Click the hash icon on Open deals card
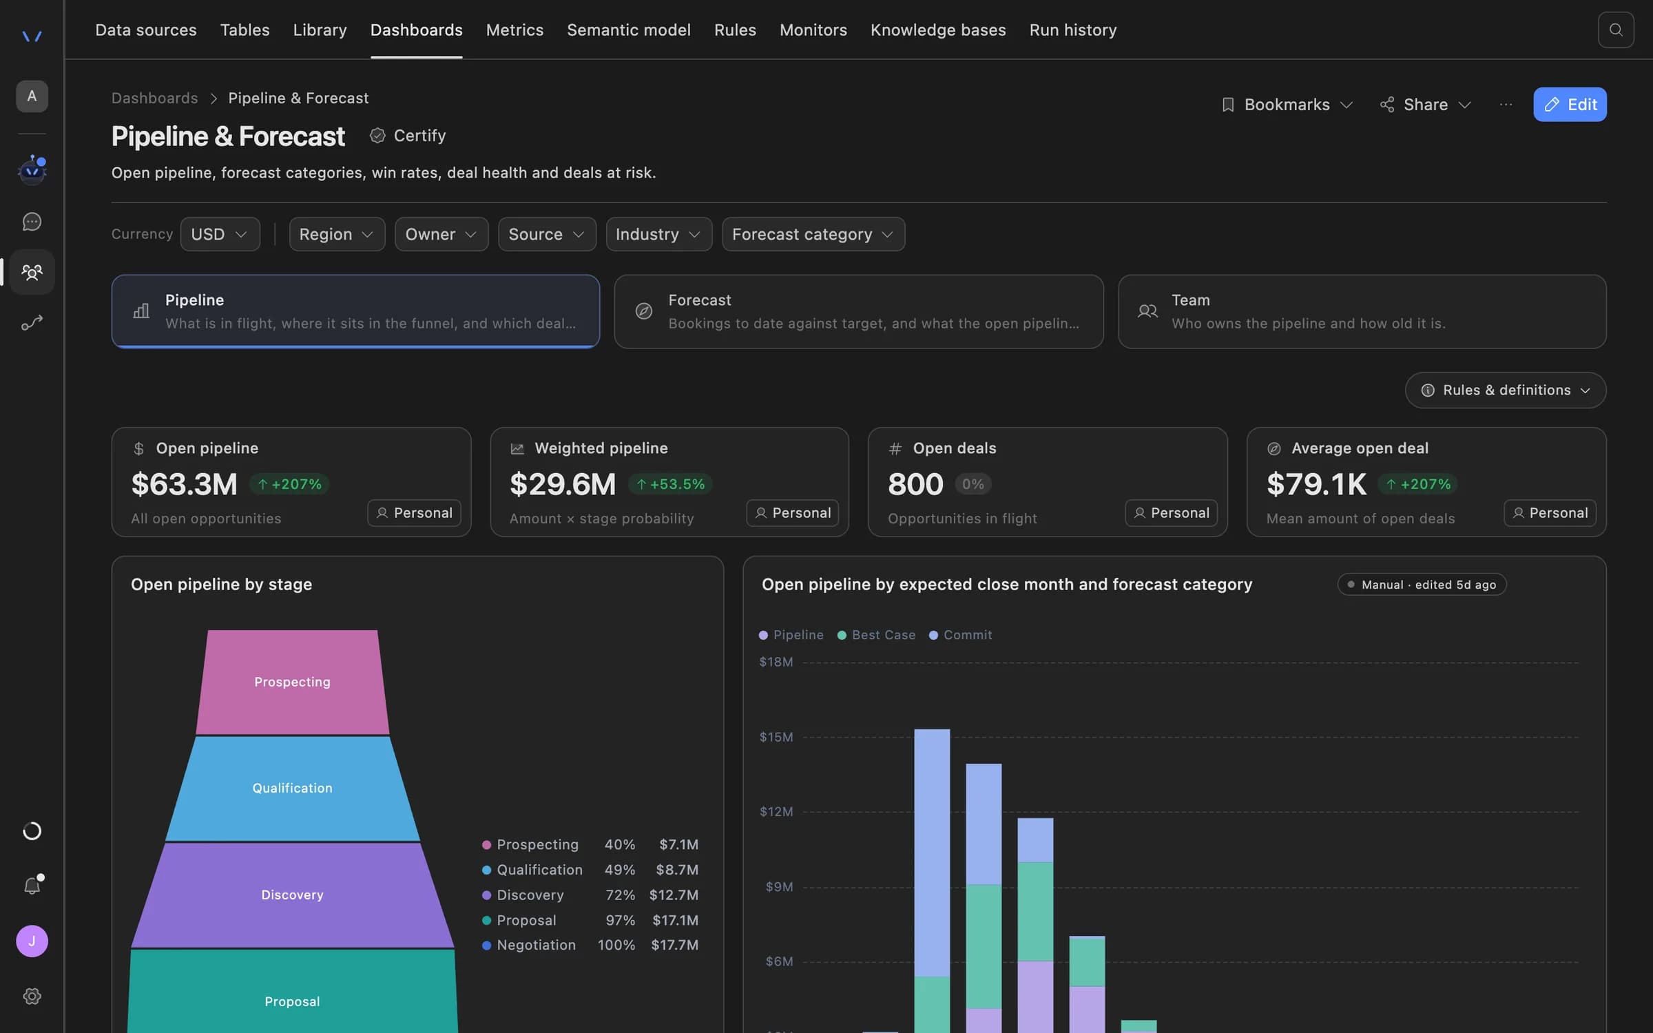Image resolution: width=1653 pixels, height=1033 pixels. [895, 449]
